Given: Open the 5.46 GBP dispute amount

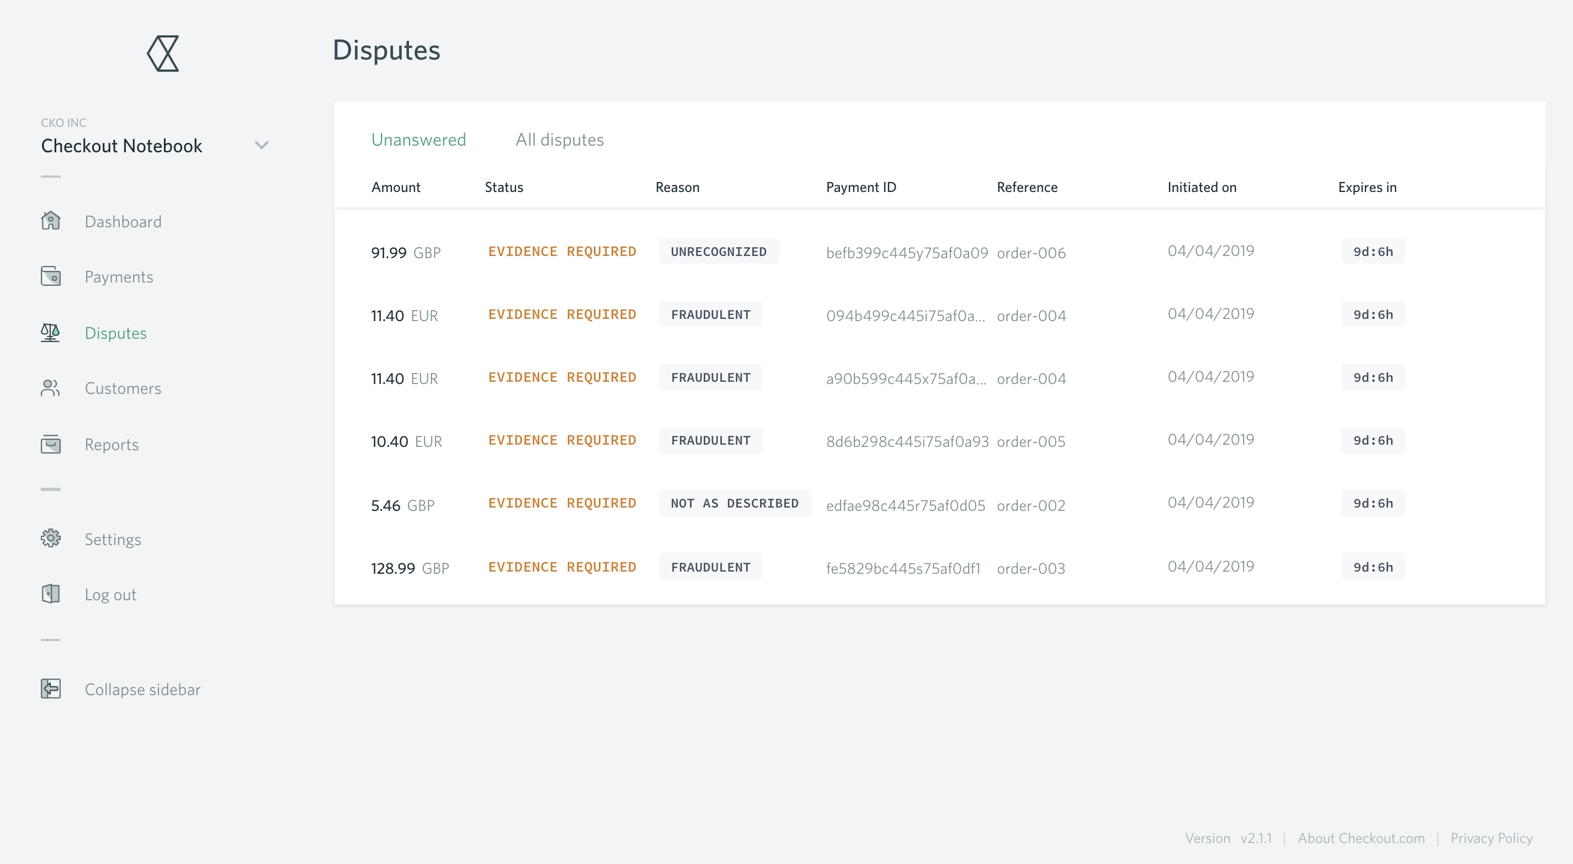Looking at the screenshot, I should [402, 505].
